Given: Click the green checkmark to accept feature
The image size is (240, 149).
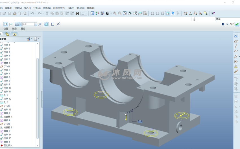Looking at the screenshot, I should click(237, 24).
